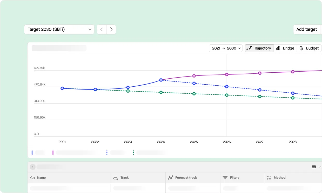Viewport: 322px width, 193px height.
Task: Toggle the blue dotted series in legend
Action: 107,152
